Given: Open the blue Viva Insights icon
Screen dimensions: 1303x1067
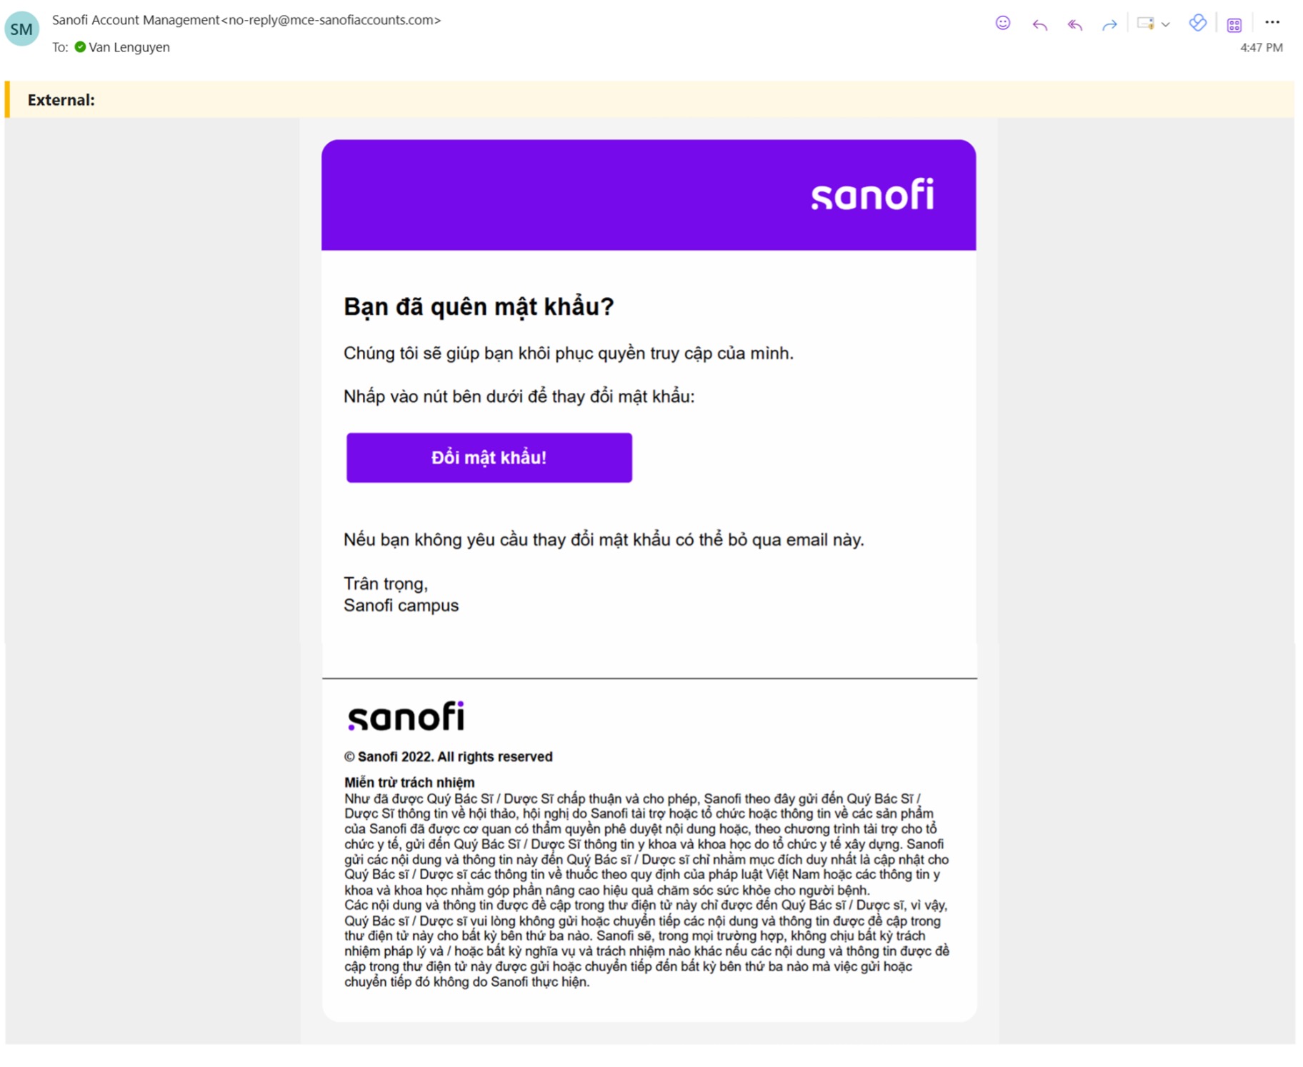Looking at the screenshot, I should click(1198, 23).
